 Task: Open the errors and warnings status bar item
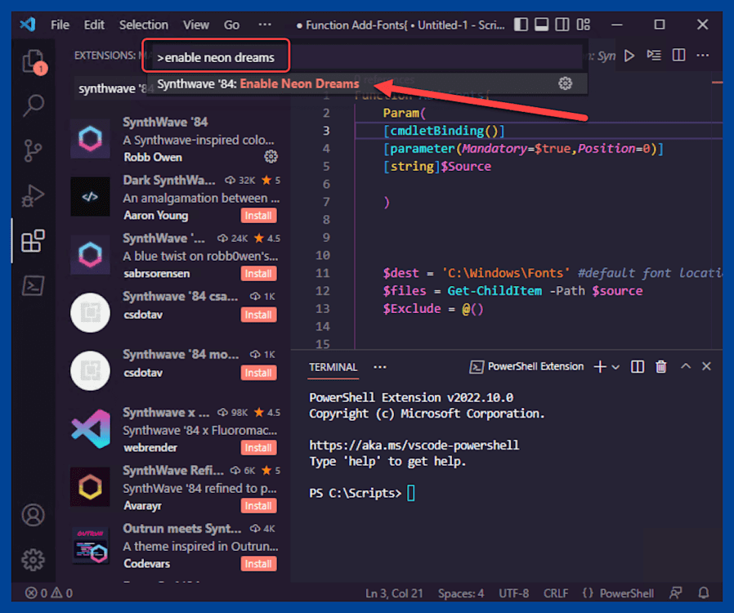click(49, 593)
